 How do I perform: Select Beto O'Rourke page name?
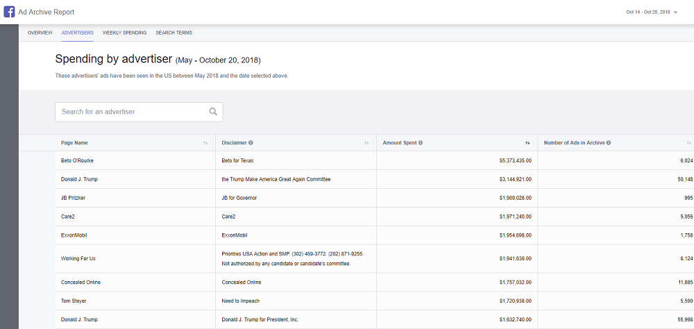[x=77, y=161]
